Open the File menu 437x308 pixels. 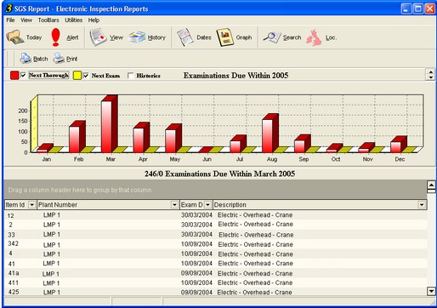(10, 20)
